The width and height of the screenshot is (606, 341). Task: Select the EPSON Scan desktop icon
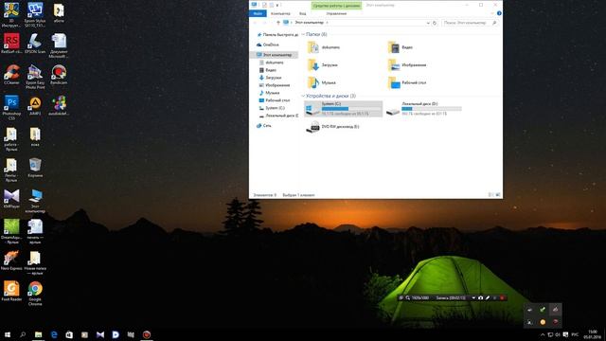tap(35, 44)
